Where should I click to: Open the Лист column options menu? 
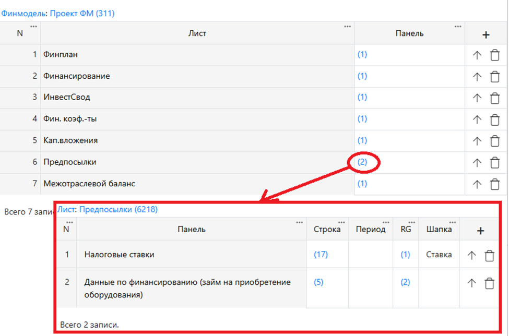[347, 27]
